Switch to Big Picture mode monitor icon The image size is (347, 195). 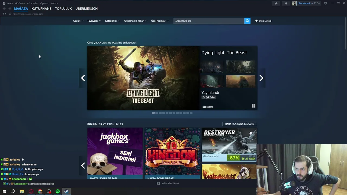[326, 3]
